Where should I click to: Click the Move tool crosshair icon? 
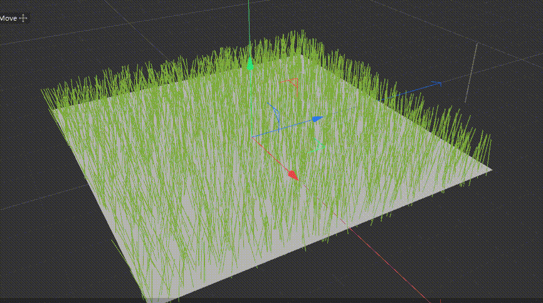(23, 18)
